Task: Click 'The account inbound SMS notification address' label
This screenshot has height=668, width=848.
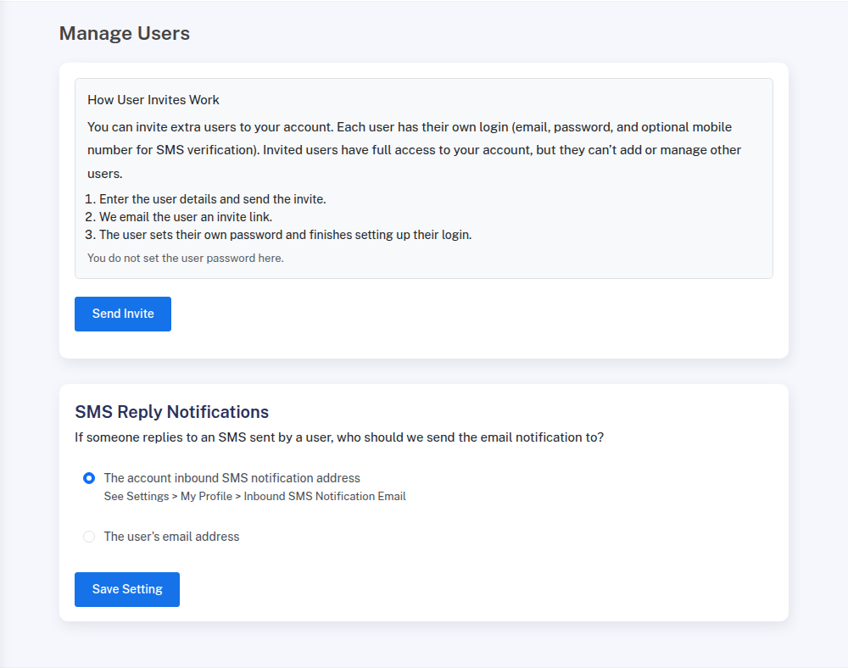Action: pos(232,478)
